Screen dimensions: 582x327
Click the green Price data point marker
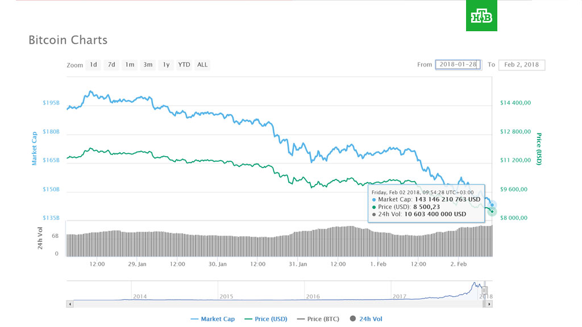(x=492, y=212)
